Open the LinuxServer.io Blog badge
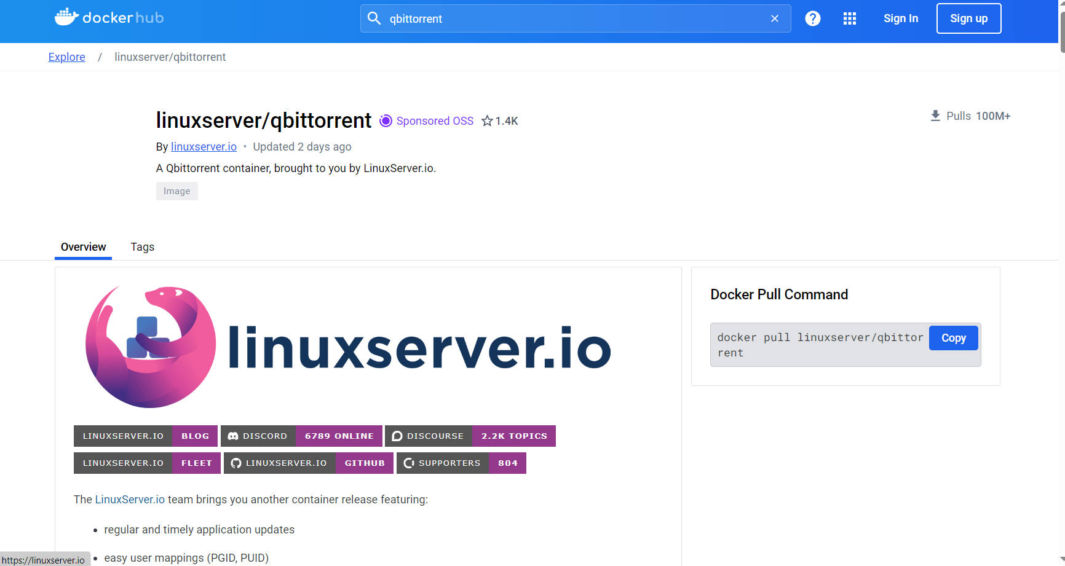 146,436
